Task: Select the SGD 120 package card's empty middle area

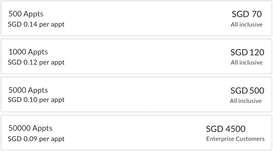Action: coord(140,57)
